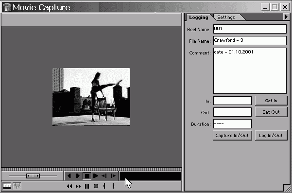Click the Reel Name field

tap(250, 29)
